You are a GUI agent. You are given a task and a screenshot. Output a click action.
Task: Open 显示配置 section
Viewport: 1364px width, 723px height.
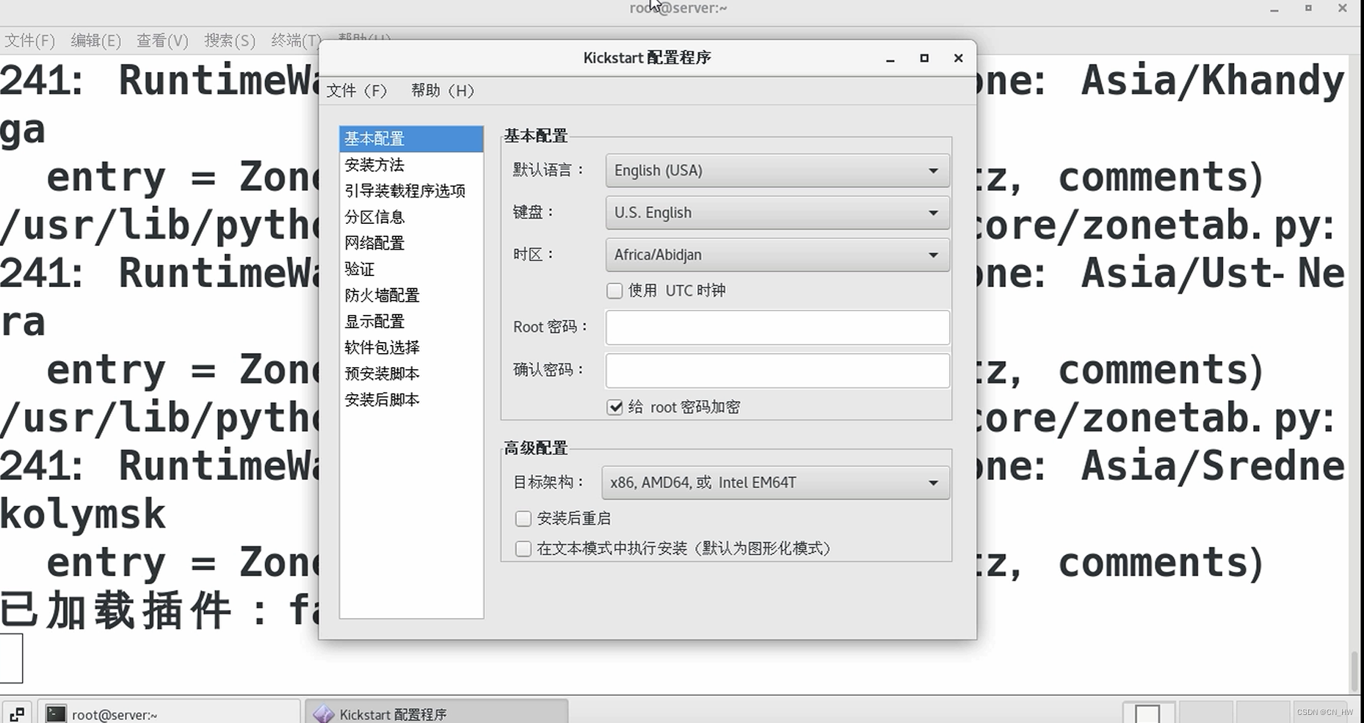tap(411, 321)
